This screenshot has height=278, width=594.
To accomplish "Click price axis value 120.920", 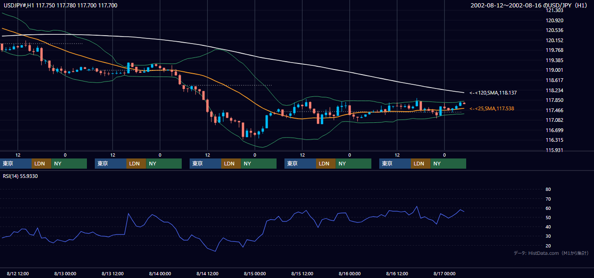I will [554, 20].
